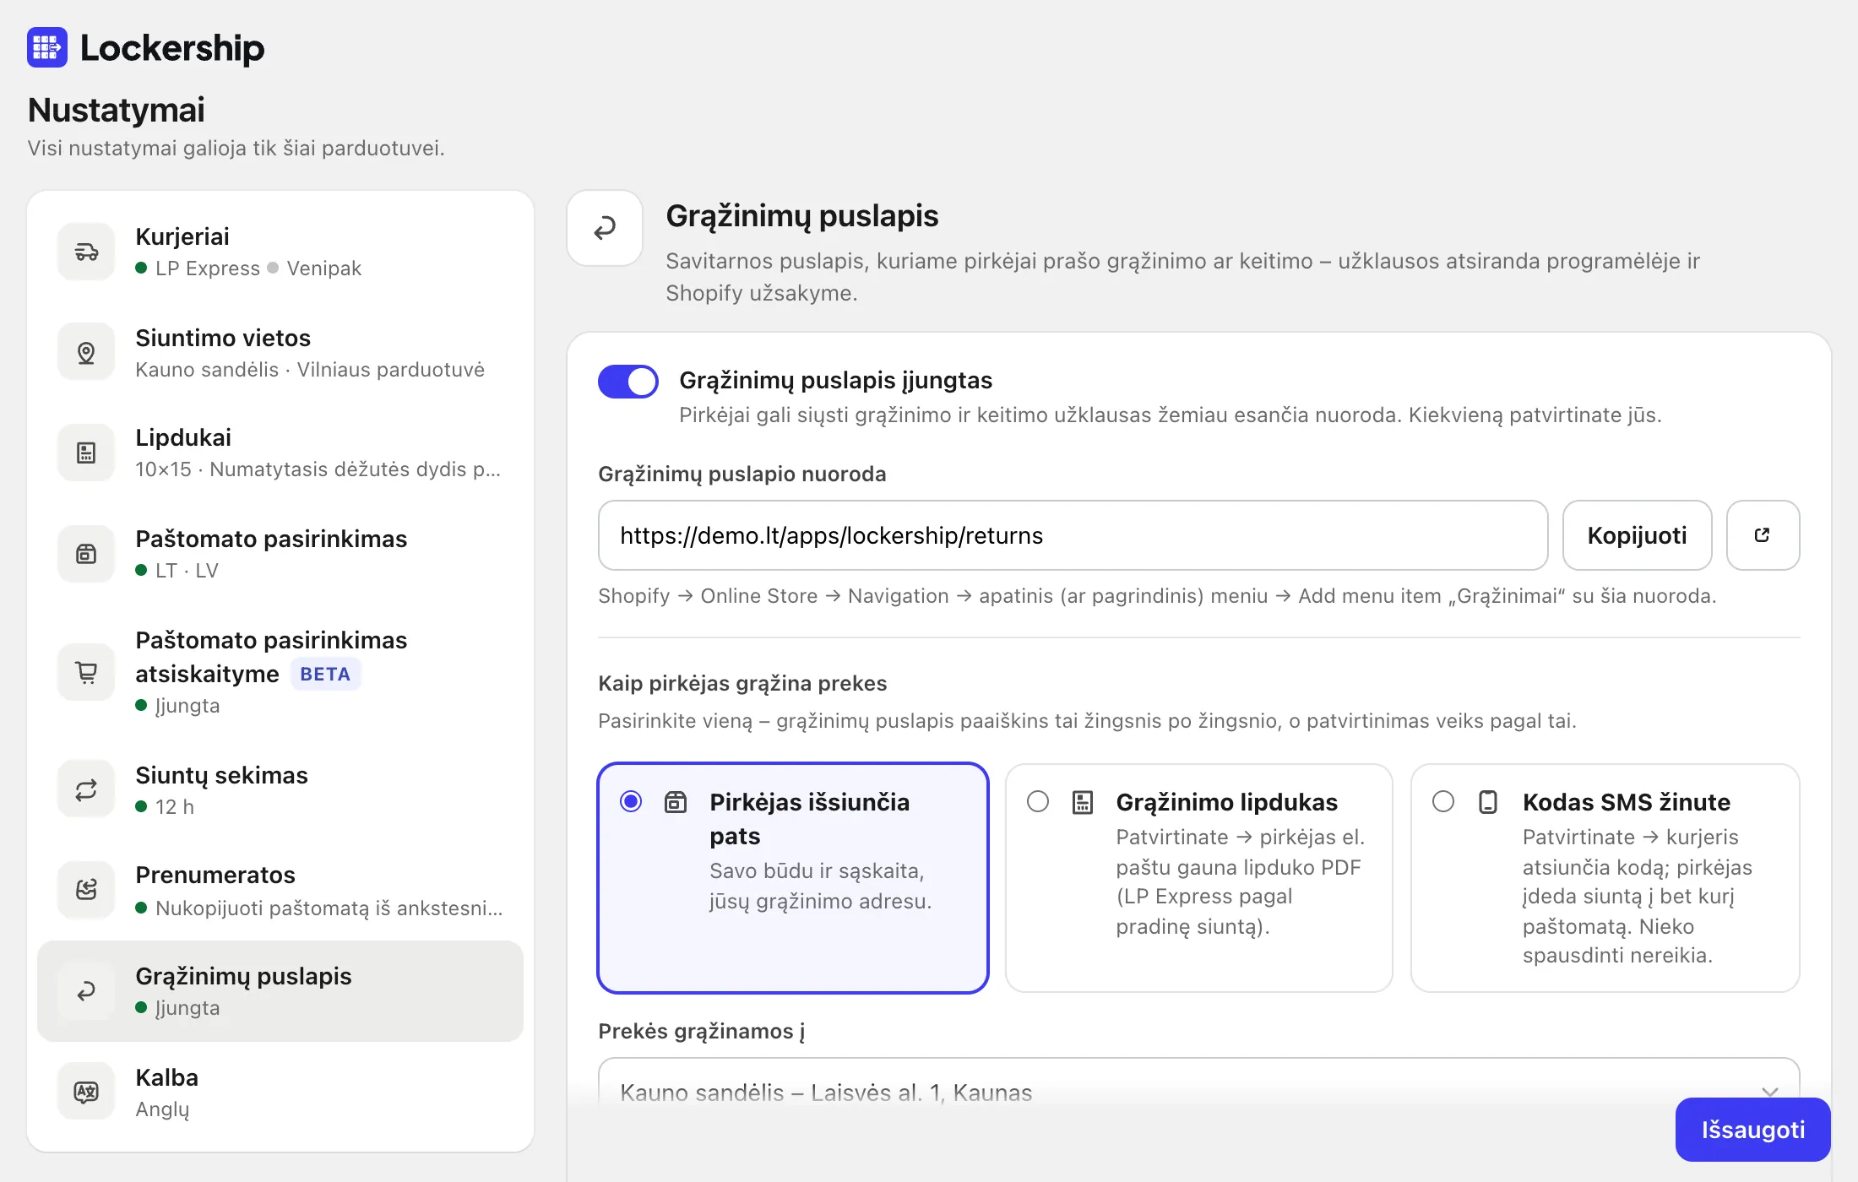Open Kalba settings section
Viewport: 1858px width, 1182px height.
[x=280, y=1092]
